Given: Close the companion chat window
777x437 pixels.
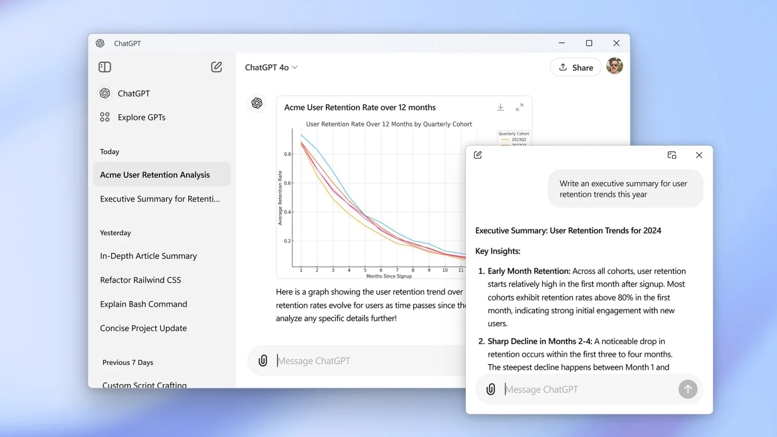Looking at the screenshot, I should 699,155.
